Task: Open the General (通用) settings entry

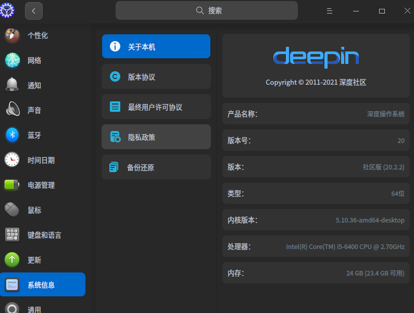Action: click(34, 309)
